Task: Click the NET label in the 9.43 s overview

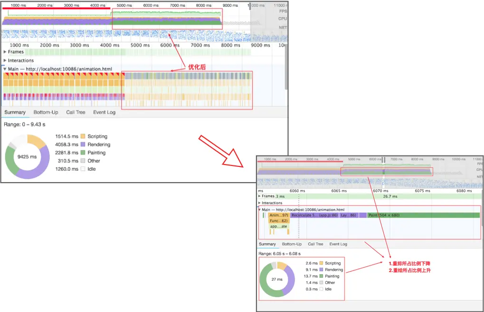Action: tap(283, 28)
